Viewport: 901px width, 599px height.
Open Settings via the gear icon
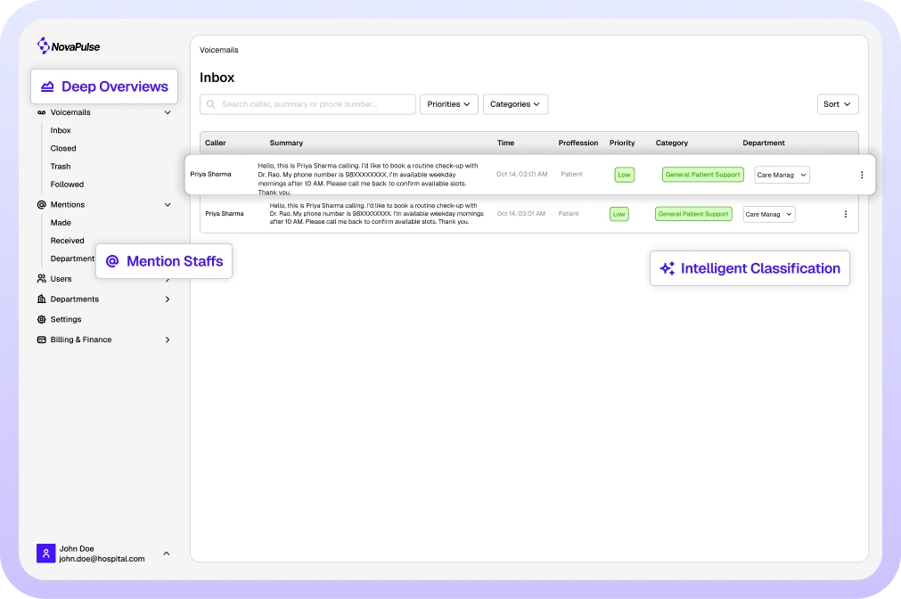[41, 319]
